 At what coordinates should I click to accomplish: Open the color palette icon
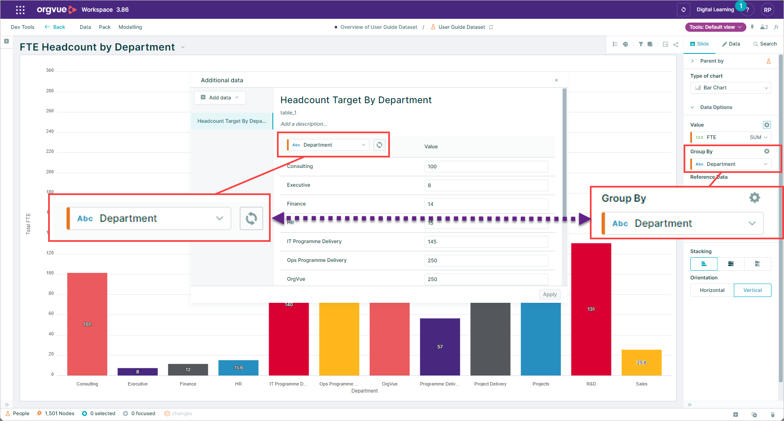pos(625,44)
